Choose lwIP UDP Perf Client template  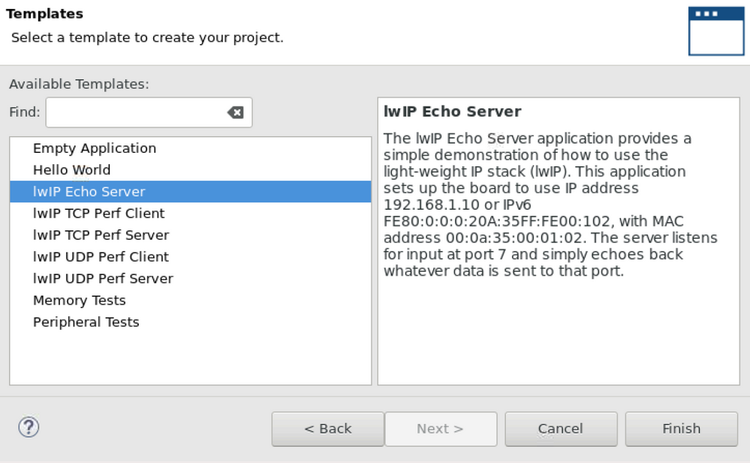101,257
